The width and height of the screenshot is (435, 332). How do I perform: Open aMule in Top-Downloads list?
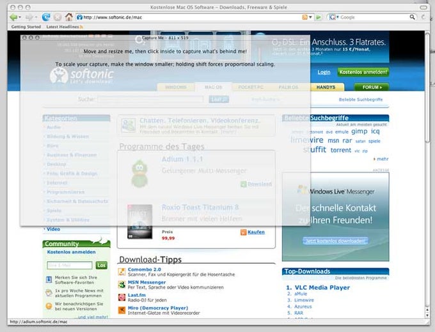pyautogui.click(x=301, y=294)
